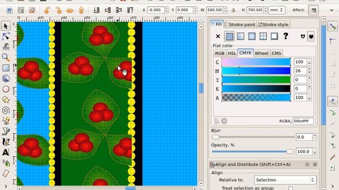
Task: Open the Stroke style tab
Action: (273, 25)
